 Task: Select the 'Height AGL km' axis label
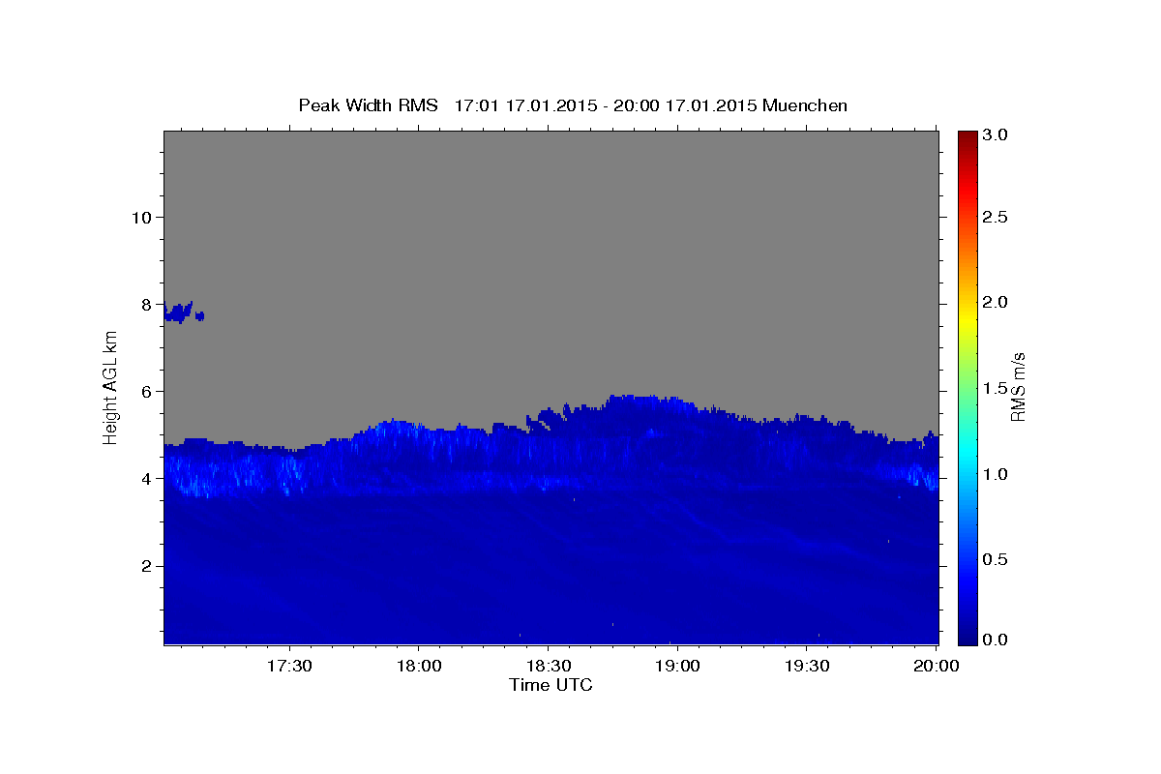pos(111,386)
